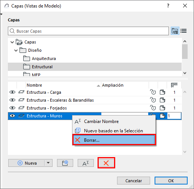Collapse the Capas root folder
194x189 pixels.
pyautogui.click(x=12, y=42)
